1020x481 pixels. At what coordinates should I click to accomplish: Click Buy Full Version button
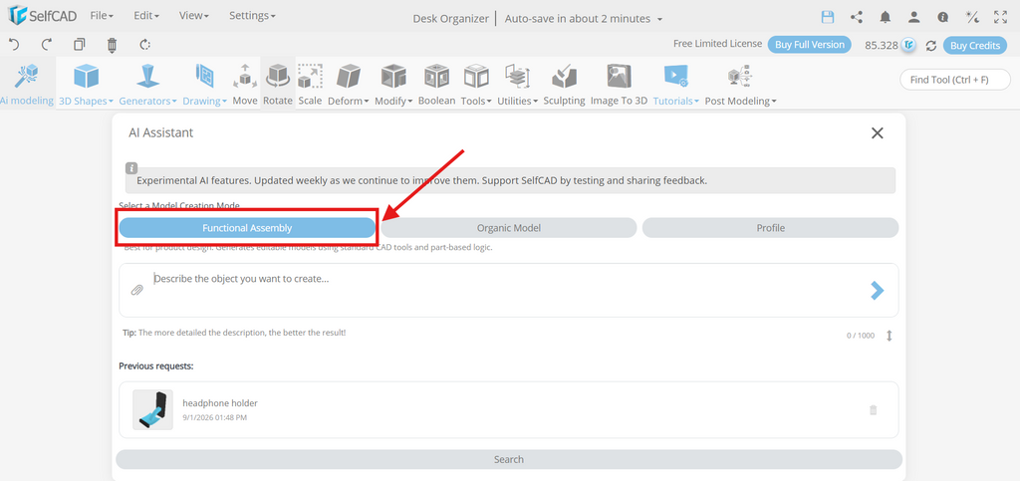[809, 45]
